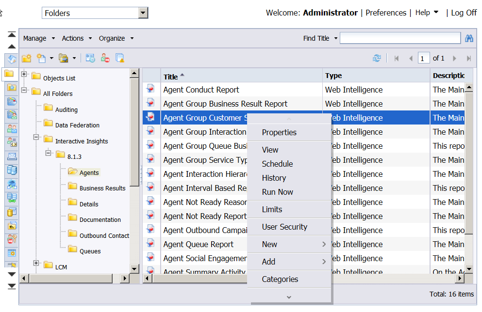Open the Actions menu dropdown

[77, 38]
